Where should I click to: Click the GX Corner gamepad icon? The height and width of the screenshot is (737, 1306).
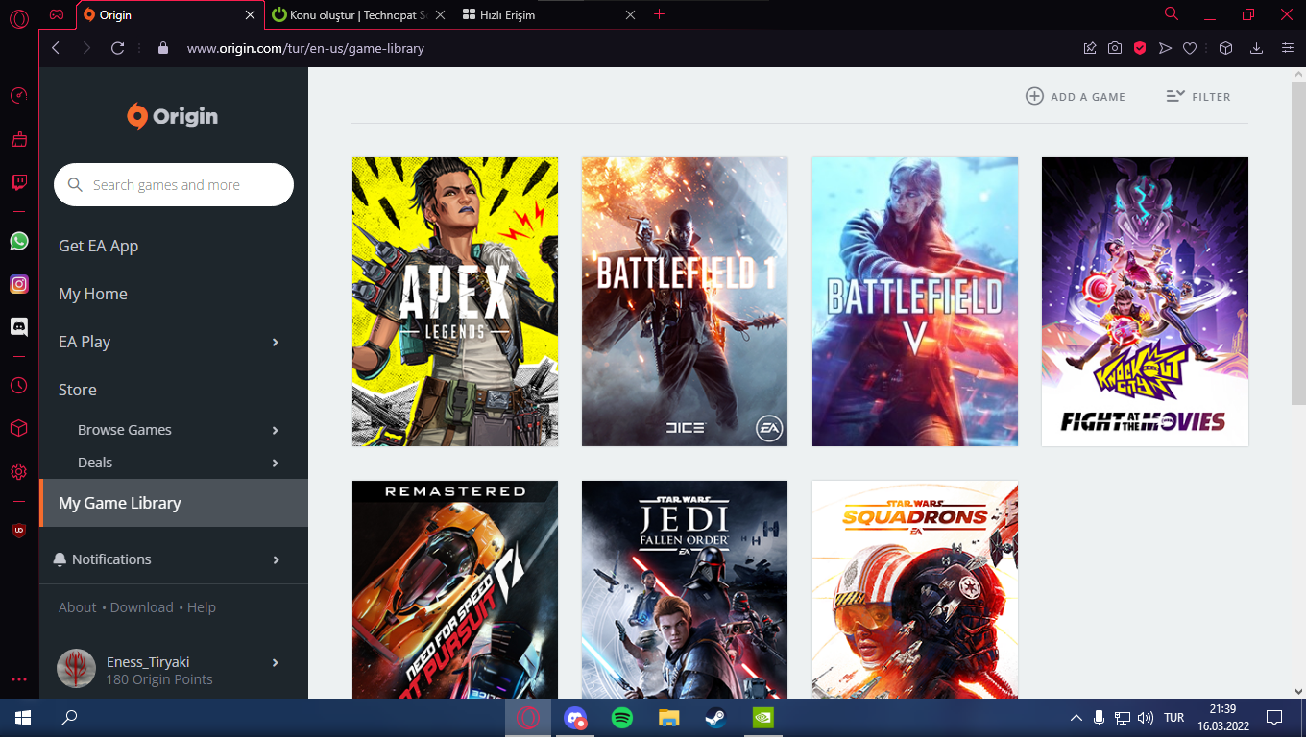(x=58, y=14)
